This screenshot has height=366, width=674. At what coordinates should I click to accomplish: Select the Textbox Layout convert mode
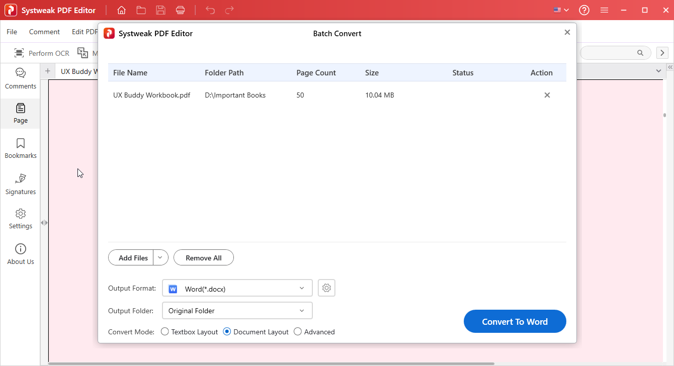pos(164,331)
